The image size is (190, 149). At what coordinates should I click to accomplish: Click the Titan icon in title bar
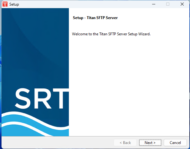point(5,4)
